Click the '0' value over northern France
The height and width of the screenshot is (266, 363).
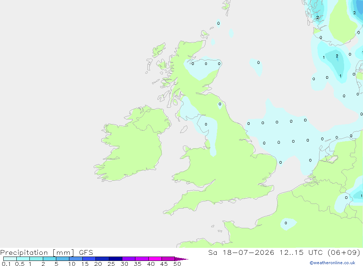coord(286,223)
